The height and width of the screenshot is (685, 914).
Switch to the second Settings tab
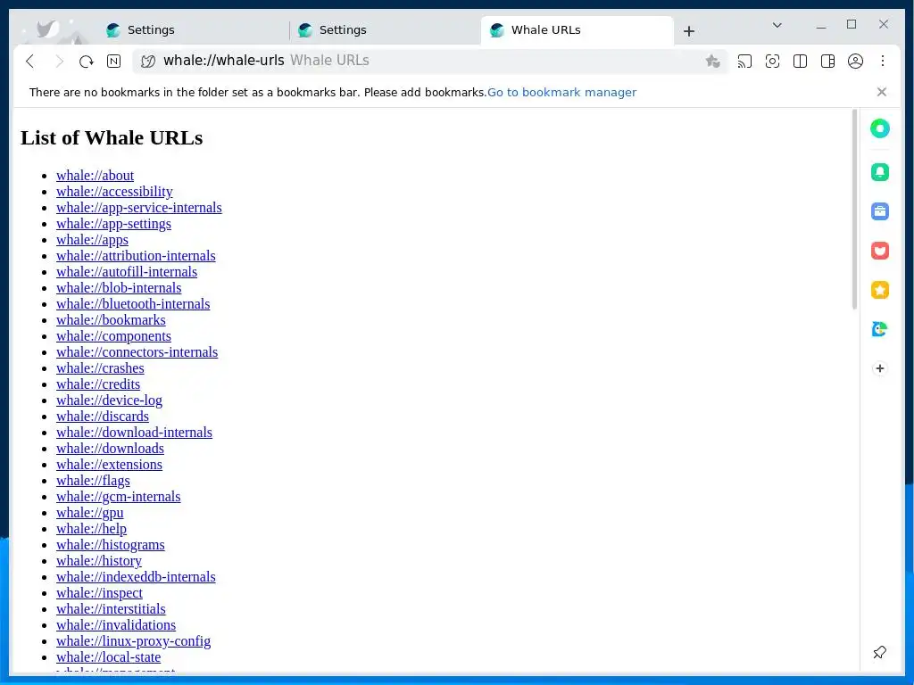[x=385, y=30]
